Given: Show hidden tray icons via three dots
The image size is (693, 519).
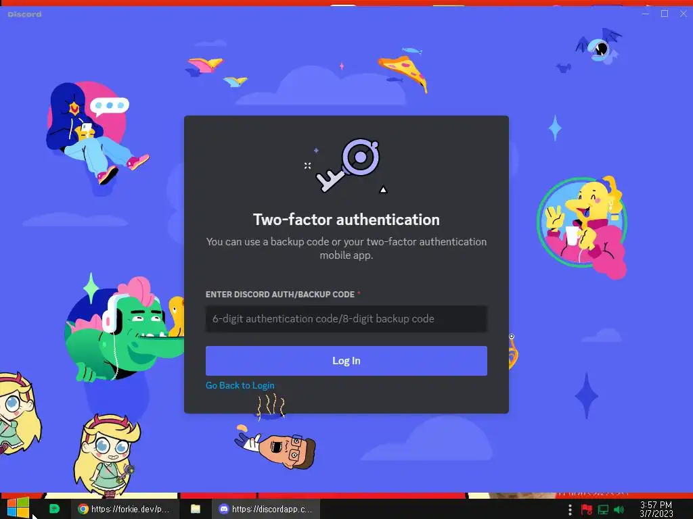Looking at the screenshot, I should click(570, 510).
